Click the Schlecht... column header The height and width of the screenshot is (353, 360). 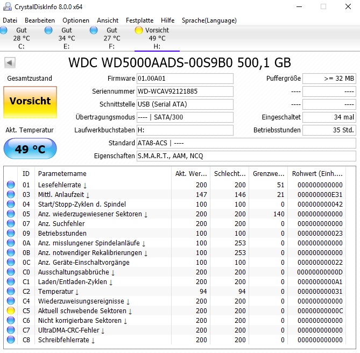[230, 173]
